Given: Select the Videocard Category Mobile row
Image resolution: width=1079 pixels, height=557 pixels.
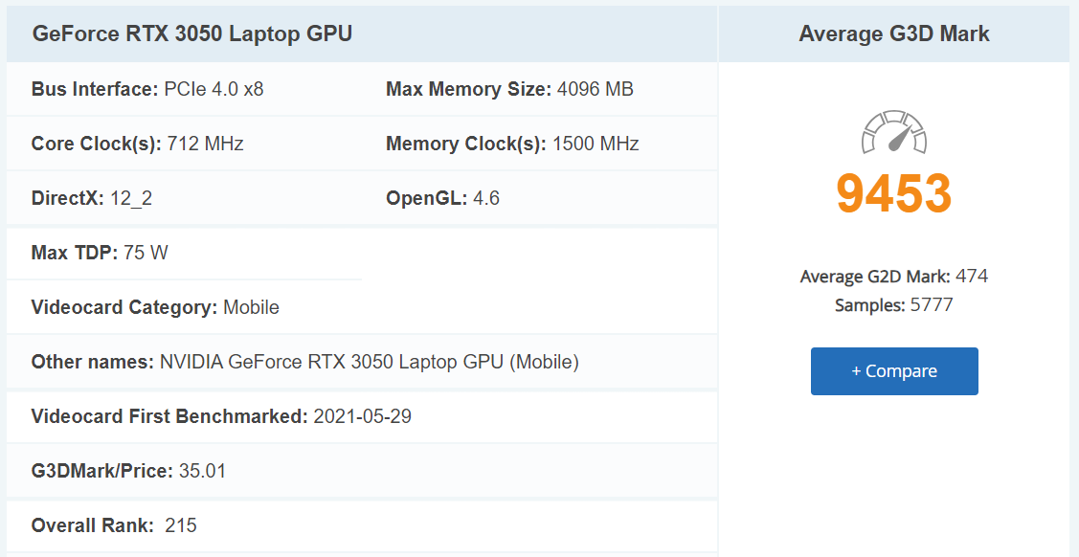Looking at the screenshot, I should click(155, 307).
